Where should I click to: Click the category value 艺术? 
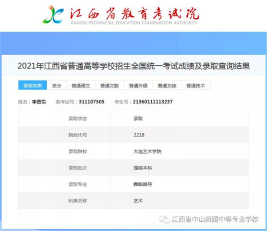[138, 201]
